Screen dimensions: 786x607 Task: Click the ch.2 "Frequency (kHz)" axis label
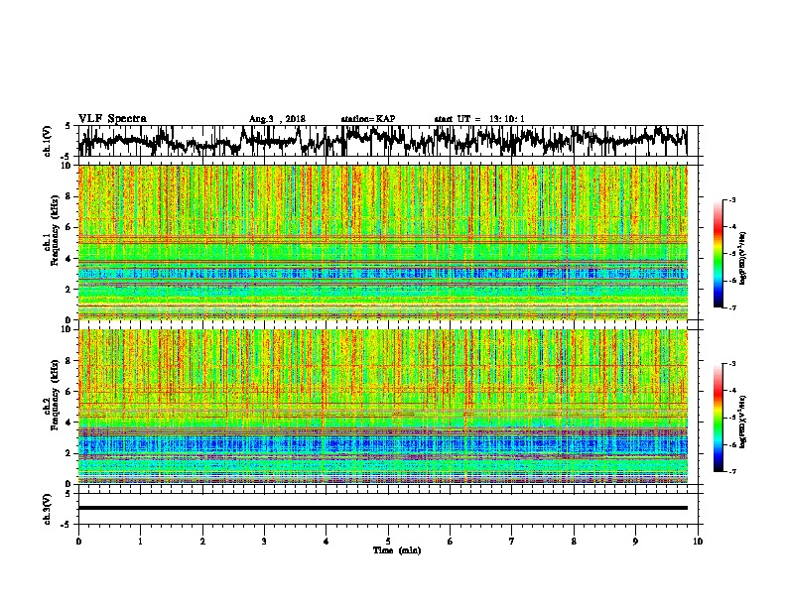55,395
